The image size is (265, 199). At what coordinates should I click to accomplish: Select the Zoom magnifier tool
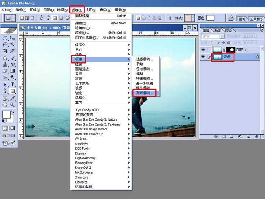12,105
